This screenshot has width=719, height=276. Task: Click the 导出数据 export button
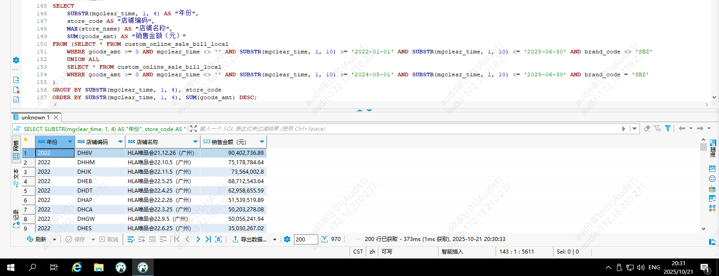[249, 239]
